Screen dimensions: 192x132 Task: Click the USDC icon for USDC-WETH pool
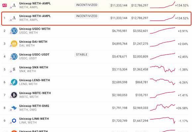[x=14, y=31]
